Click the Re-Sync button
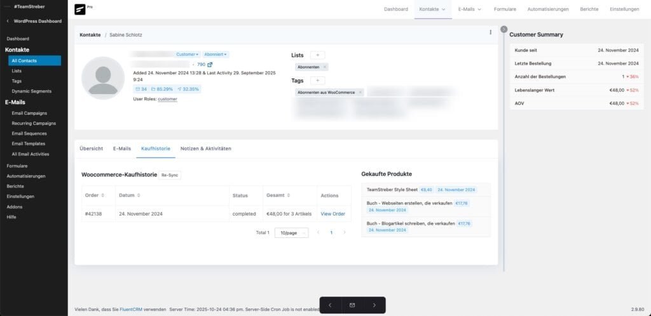 click(170, 175)
